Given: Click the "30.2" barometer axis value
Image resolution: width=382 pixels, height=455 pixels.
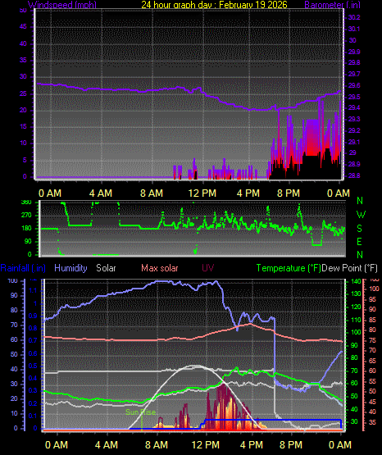Looking at the screenshot, I should coord(354,17).
